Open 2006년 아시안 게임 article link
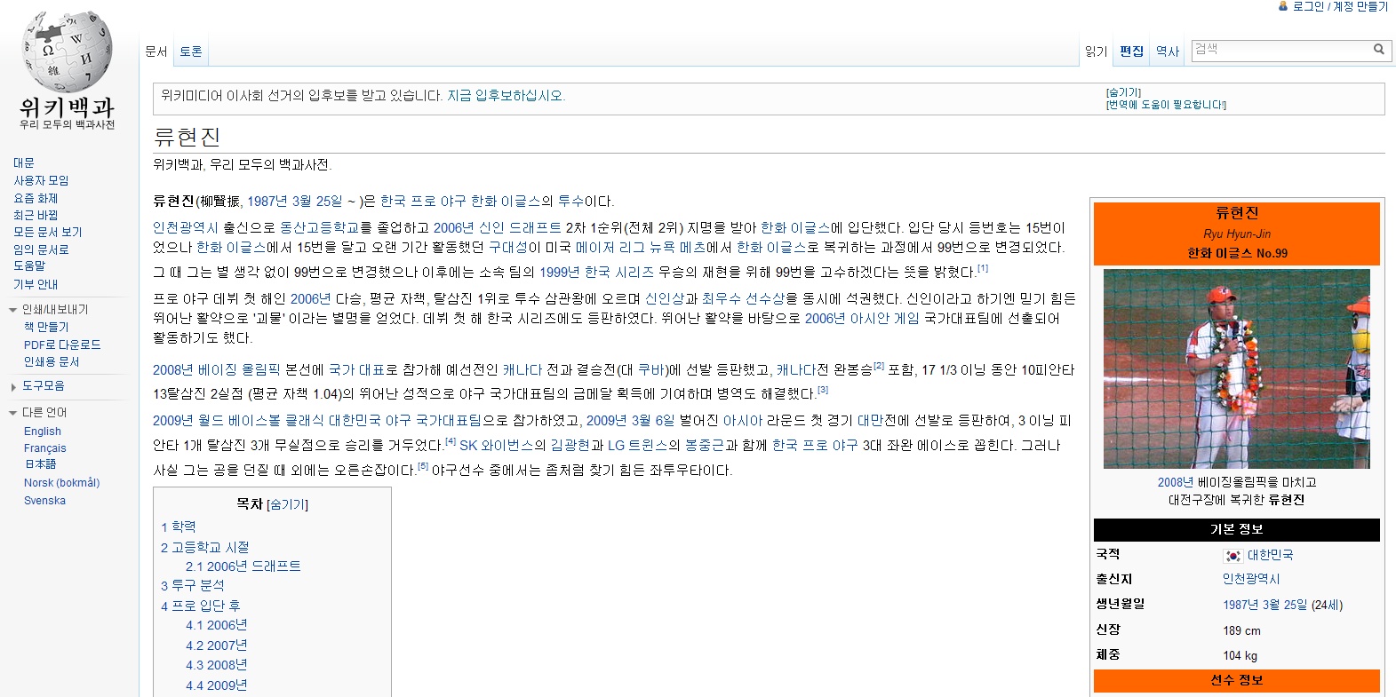The width and height of the screenshot is (1396, 697). [x=862, y=319]
